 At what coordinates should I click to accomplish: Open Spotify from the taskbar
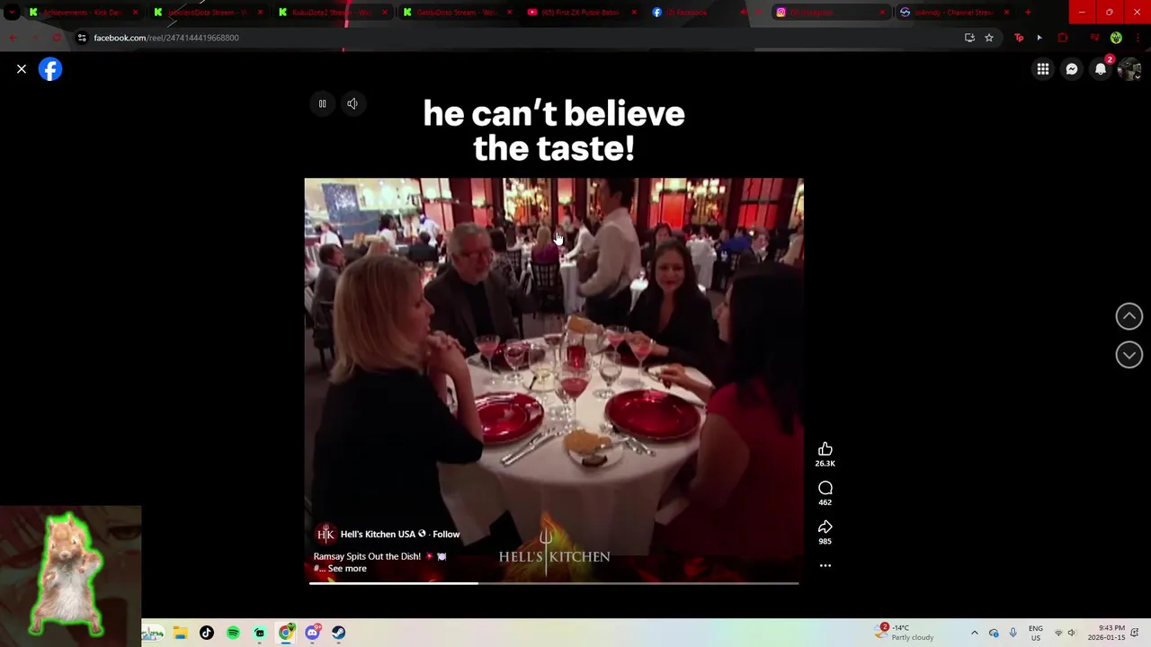point(233,633)
